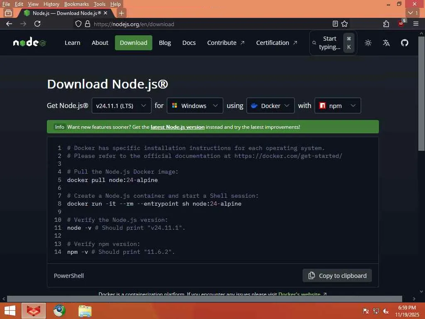The width and height of the screenshot is (425, 319).
Task: Open the npm package manager dropdown
Action: tap(338, 106)
